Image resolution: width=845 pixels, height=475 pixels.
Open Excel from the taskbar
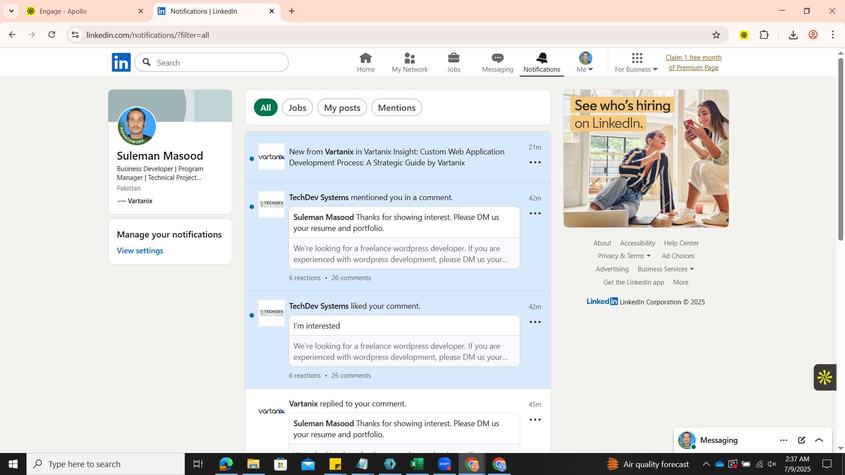coord(417,464)
